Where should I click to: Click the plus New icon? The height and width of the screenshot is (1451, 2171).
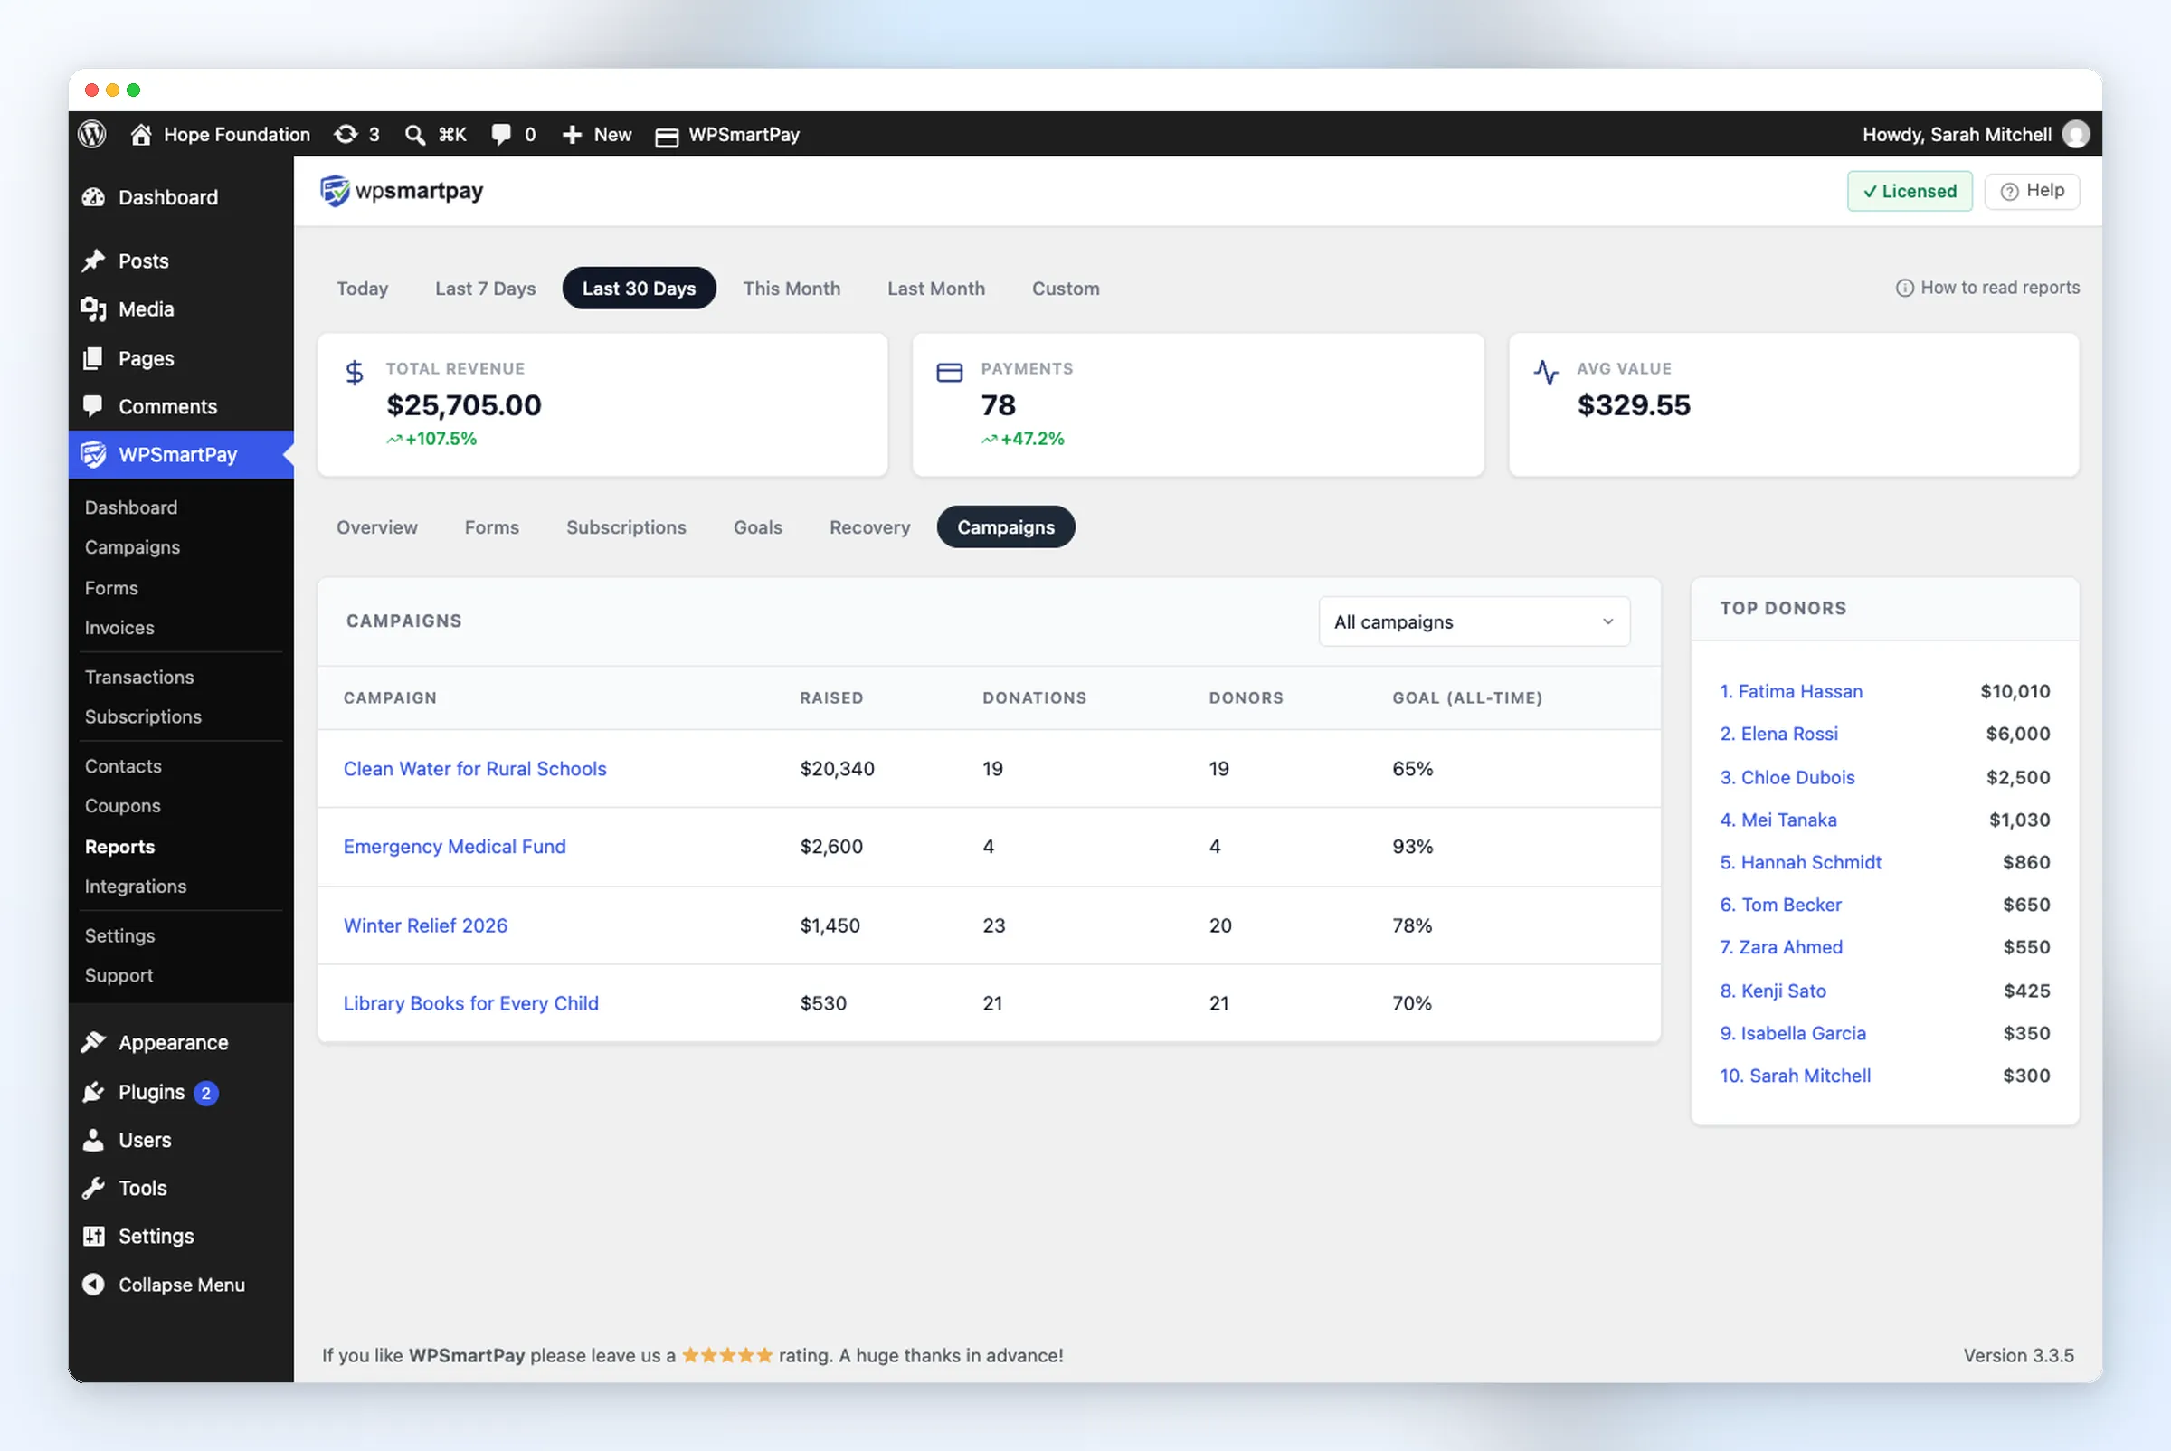point(572,135)
